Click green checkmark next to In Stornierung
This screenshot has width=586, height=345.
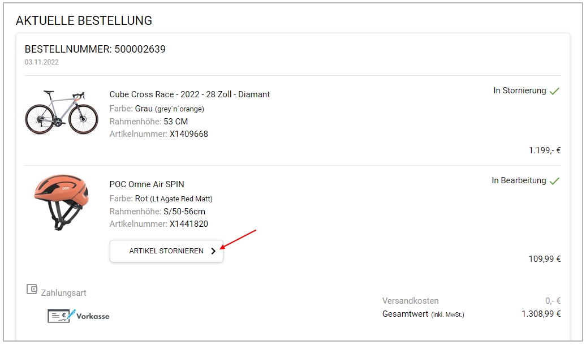point(554,91)
